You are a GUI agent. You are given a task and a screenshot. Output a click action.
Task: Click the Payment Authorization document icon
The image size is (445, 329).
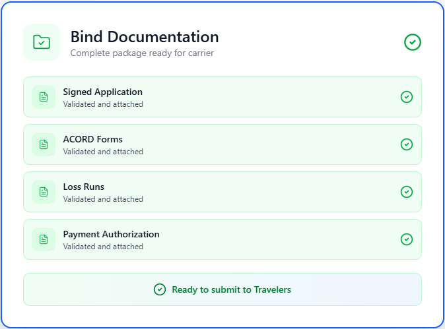point(44,239)
